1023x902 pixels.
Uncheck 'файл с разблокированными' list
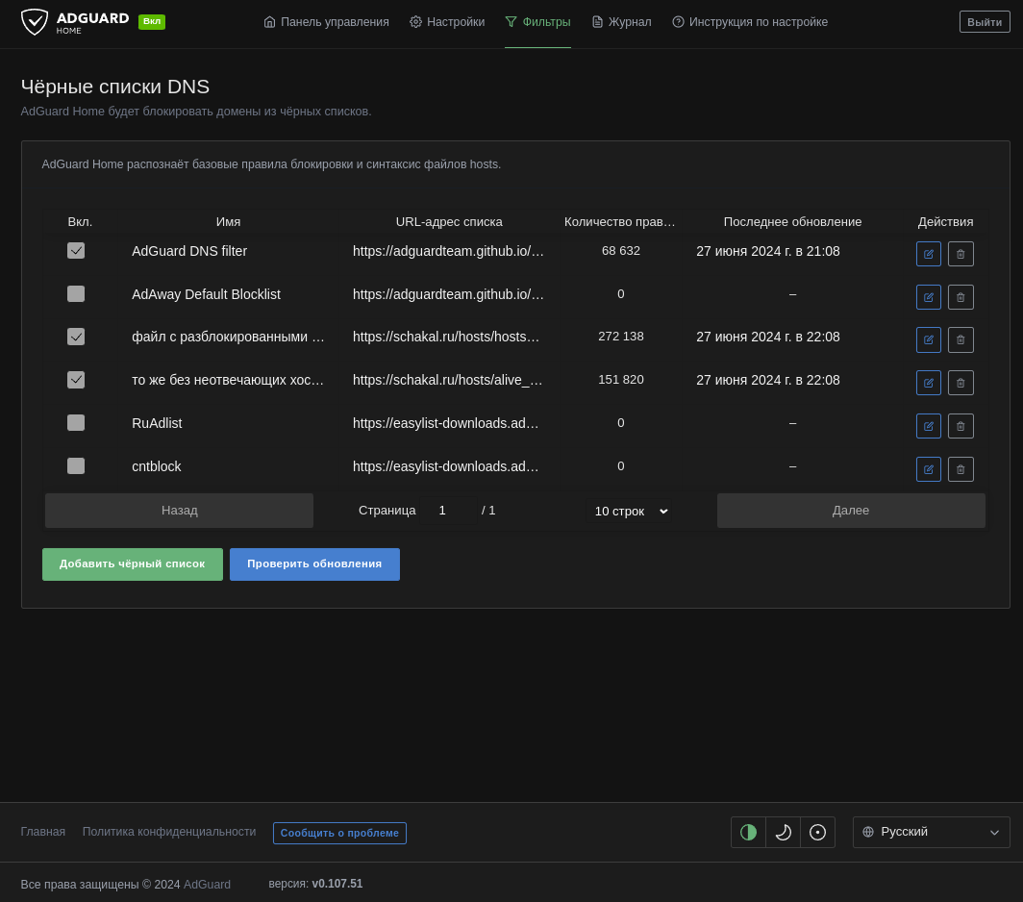(x=76, y=337)
